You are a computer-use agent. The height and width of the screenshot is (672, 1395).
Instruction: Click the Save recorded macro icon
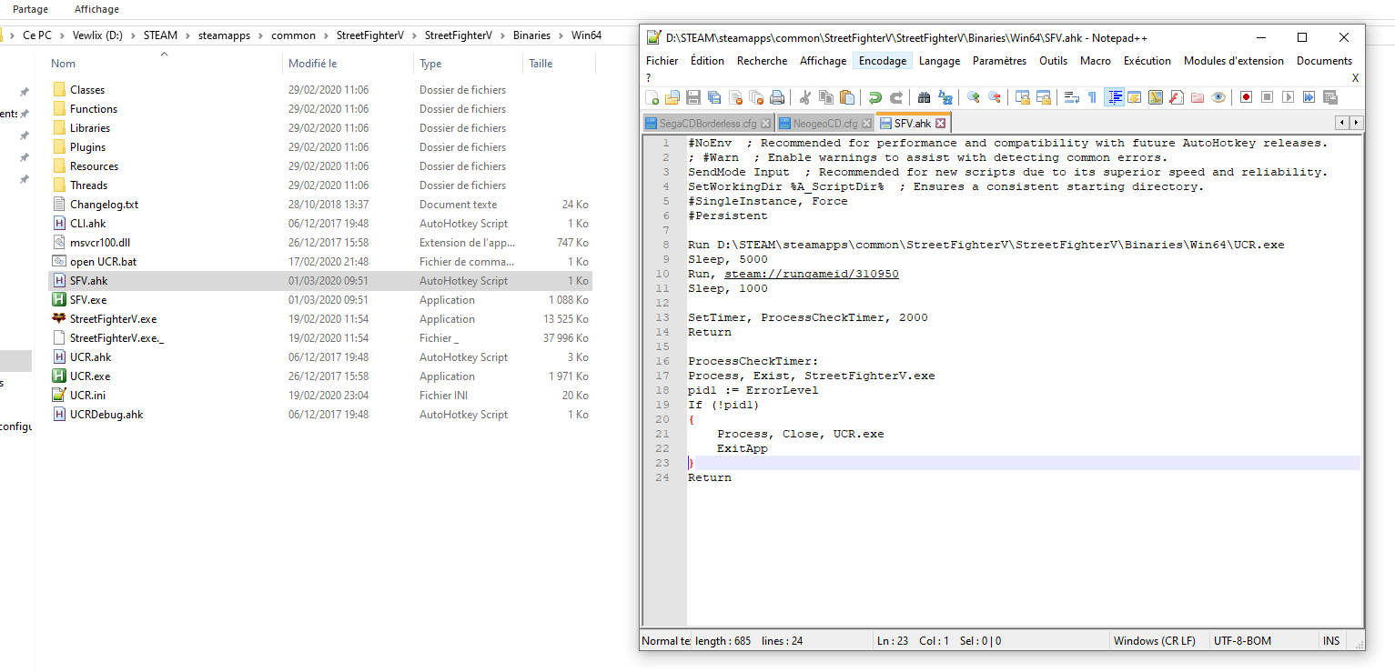1330,97
